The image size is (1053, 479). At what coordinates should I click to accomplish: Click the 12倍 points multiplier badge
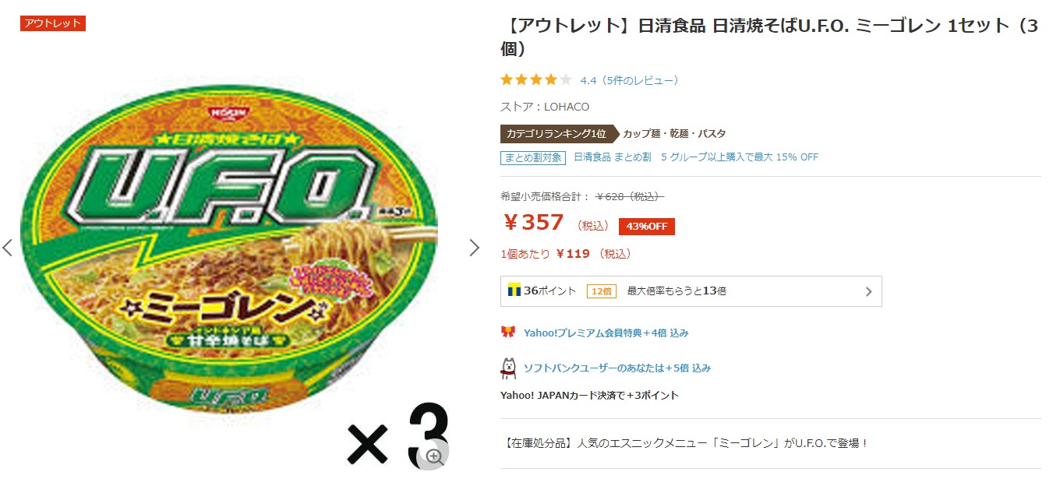click(x=601, y=291)
